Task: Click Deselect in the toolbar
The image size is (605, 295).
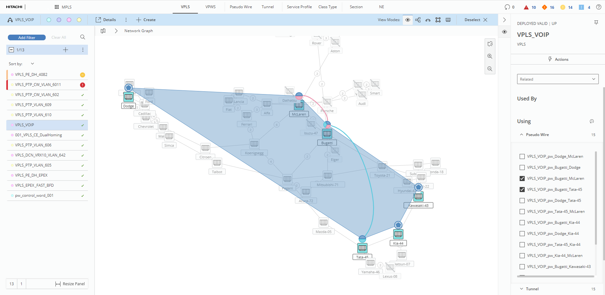Action: point(475,20)
